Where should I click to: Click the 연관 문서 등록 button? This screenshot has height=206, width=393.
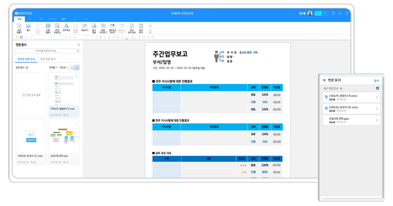point(31,95)
